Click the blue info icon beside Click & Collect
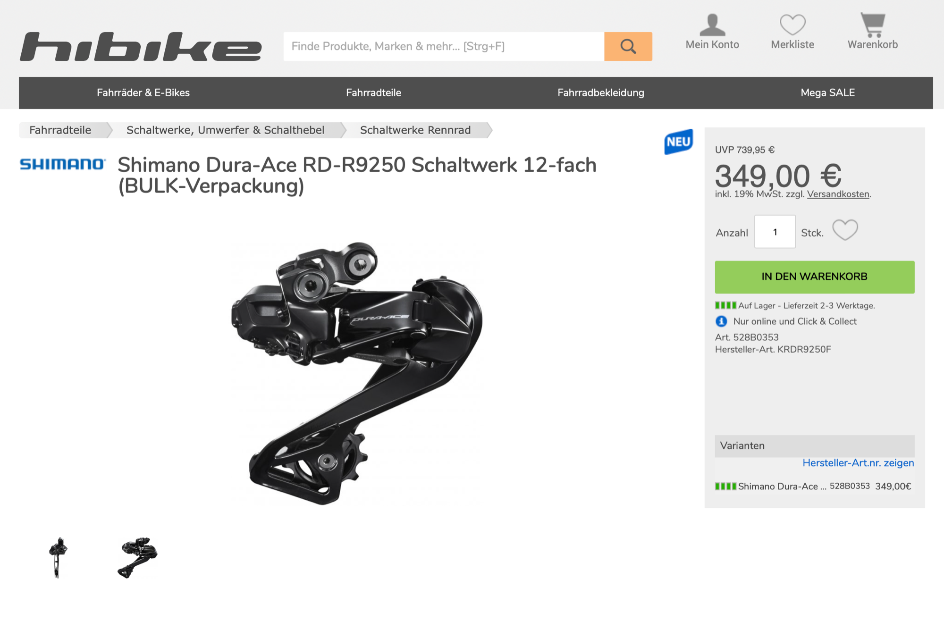This screenshot has width=944, height=621. (x=721, y=321)
